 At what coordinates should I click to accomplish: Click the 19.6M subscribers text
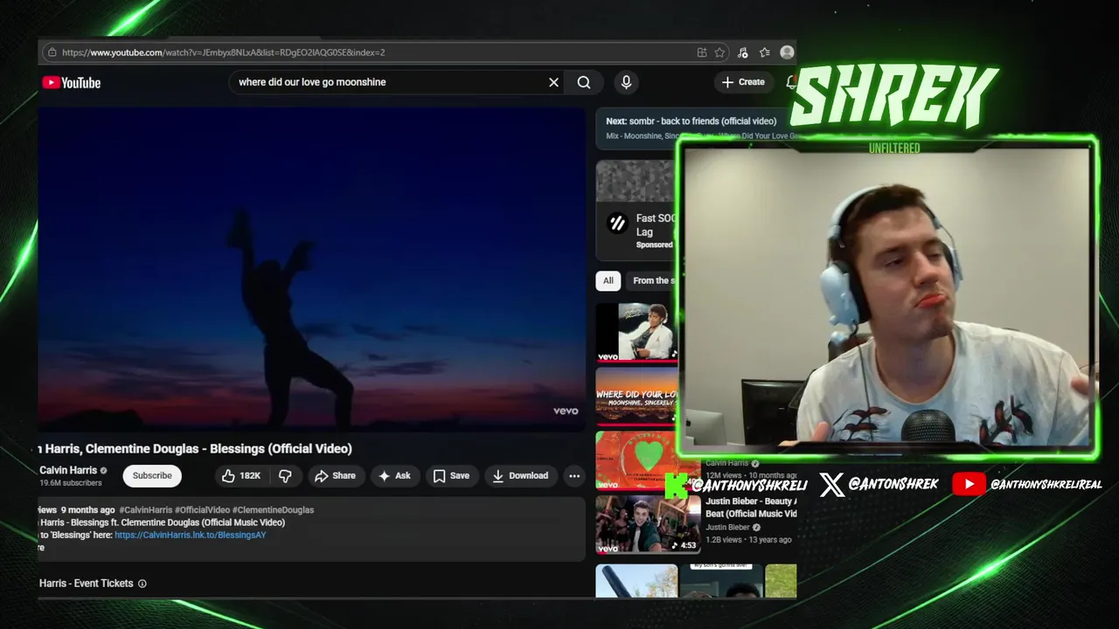tap(71, 483)
